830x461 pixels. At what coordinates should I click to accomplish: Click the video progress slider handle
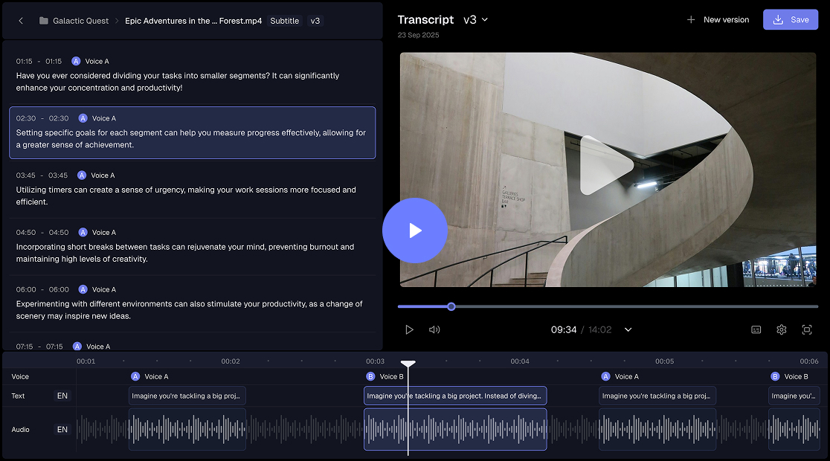click(x=451, y=306)
